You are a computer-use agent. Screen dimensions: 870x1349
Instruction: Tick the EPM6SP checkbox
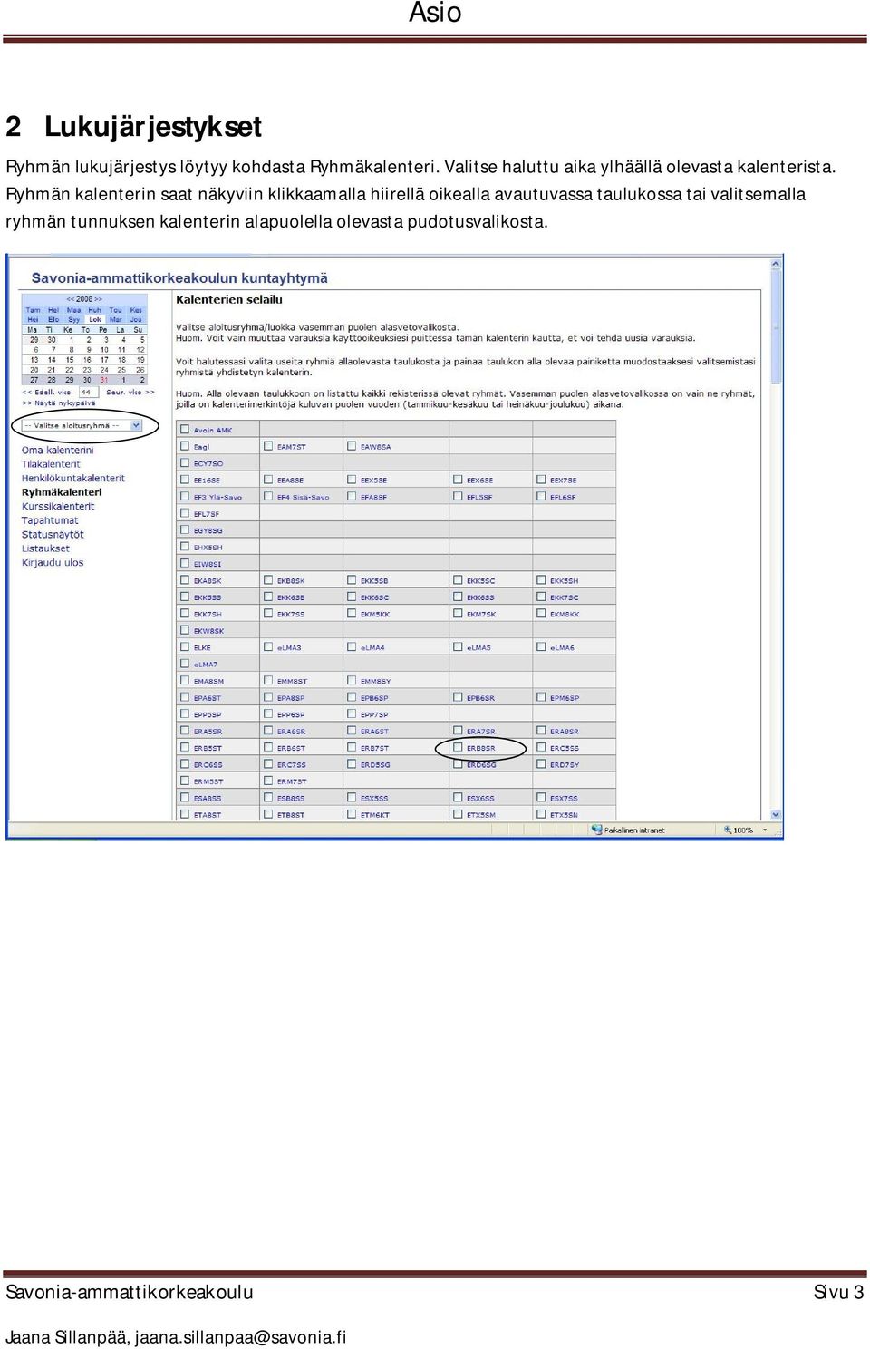[541, 698]
